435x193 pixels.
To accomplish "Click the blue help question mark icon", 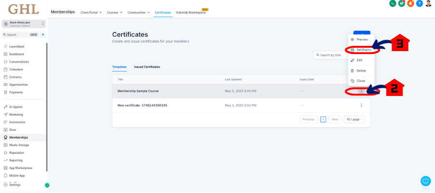I will click(x=419, y=3).
